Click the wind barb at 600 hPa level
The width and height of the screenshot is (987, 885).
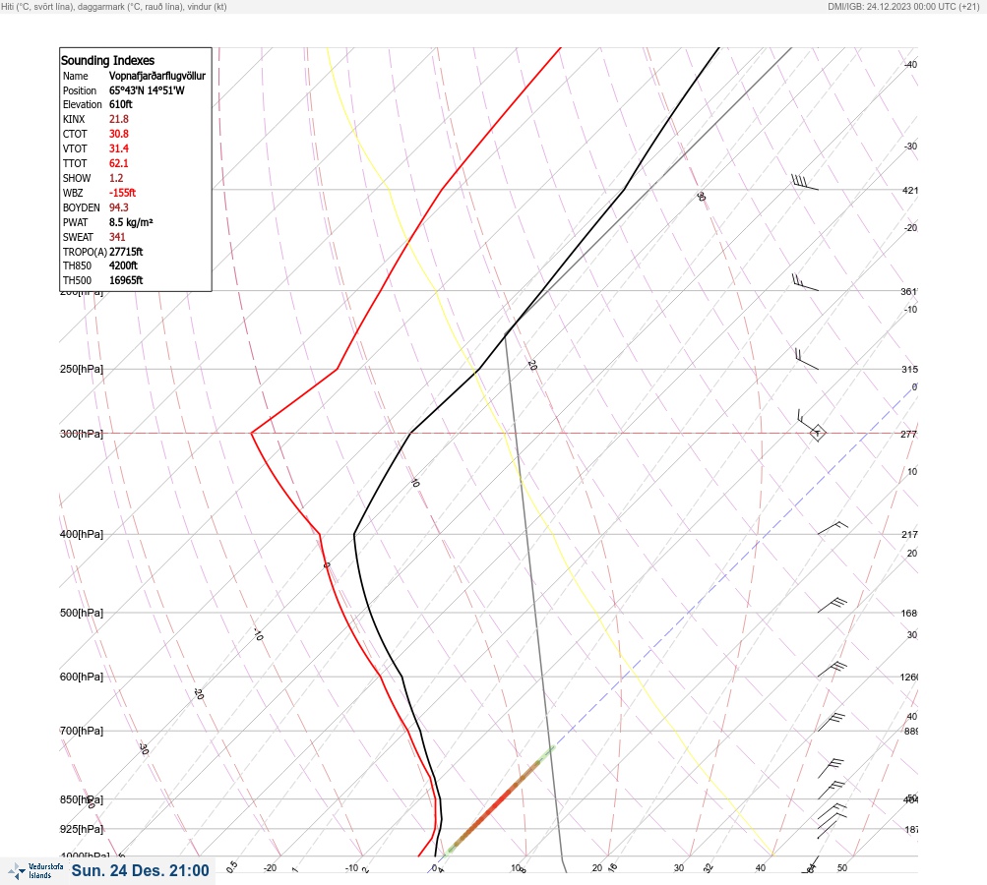pyautogui.click(x=833, y=670)
